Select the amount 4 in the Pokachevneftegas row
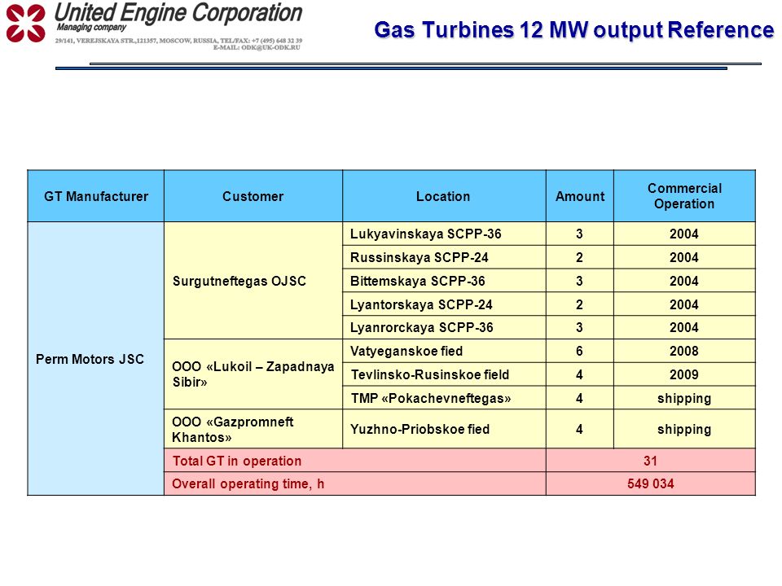This screenshot has height=586, width=782. click(x=579, y=398)
